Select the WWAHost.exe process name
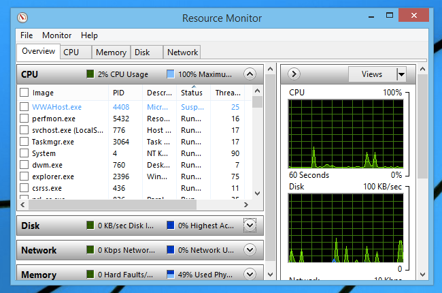The height and width of the screenshot is (293, 442). [56, 107]
